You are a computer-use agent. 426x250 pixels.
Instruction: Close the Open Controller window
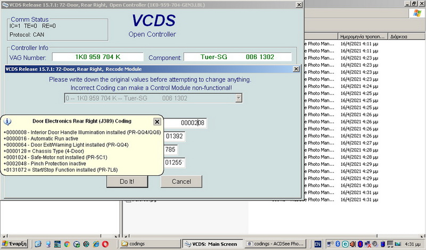[299, 5]
